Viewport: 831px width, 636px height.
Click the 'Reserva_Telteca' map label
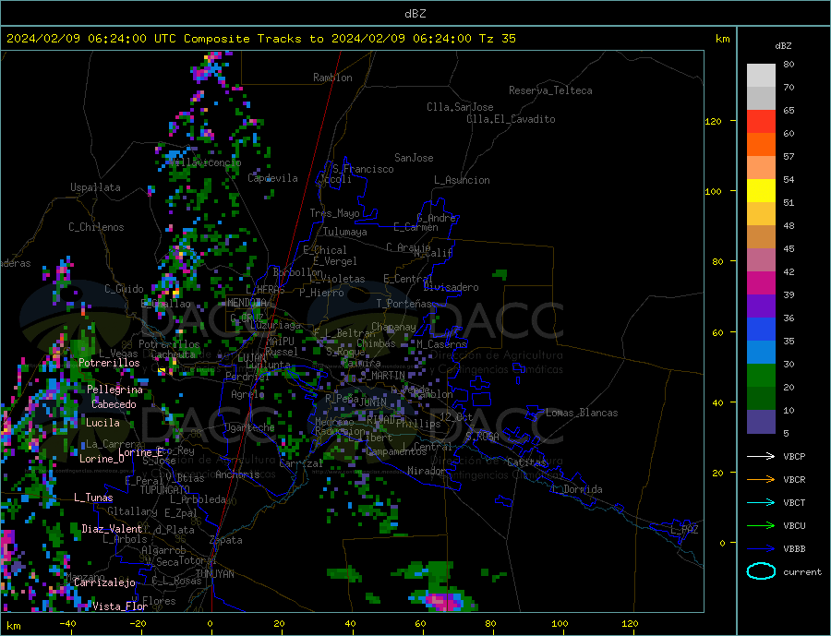pos(550,90)
